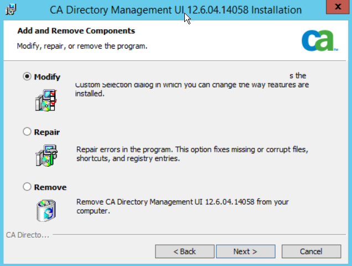The height and width of the screenshot is (266, 352).
Task: Click the bold 'Remove' option label text
Action: coord(50,187)
